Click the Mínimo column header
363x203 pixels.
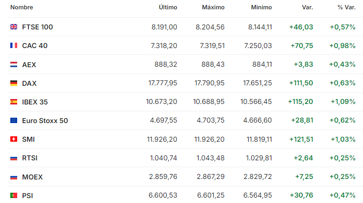coord(261,7)
